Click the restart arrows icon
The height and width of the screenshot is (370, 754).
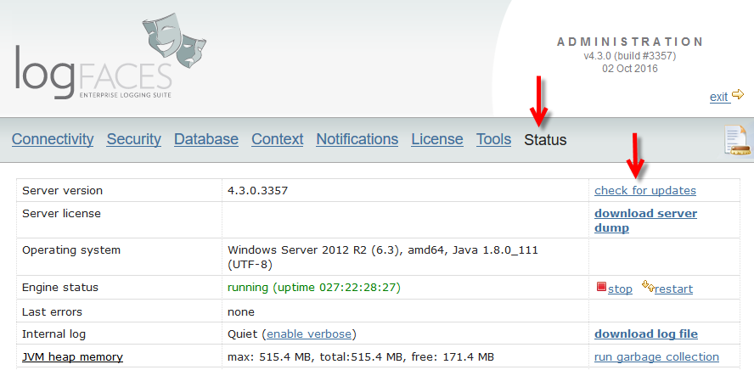pos(648,287)
